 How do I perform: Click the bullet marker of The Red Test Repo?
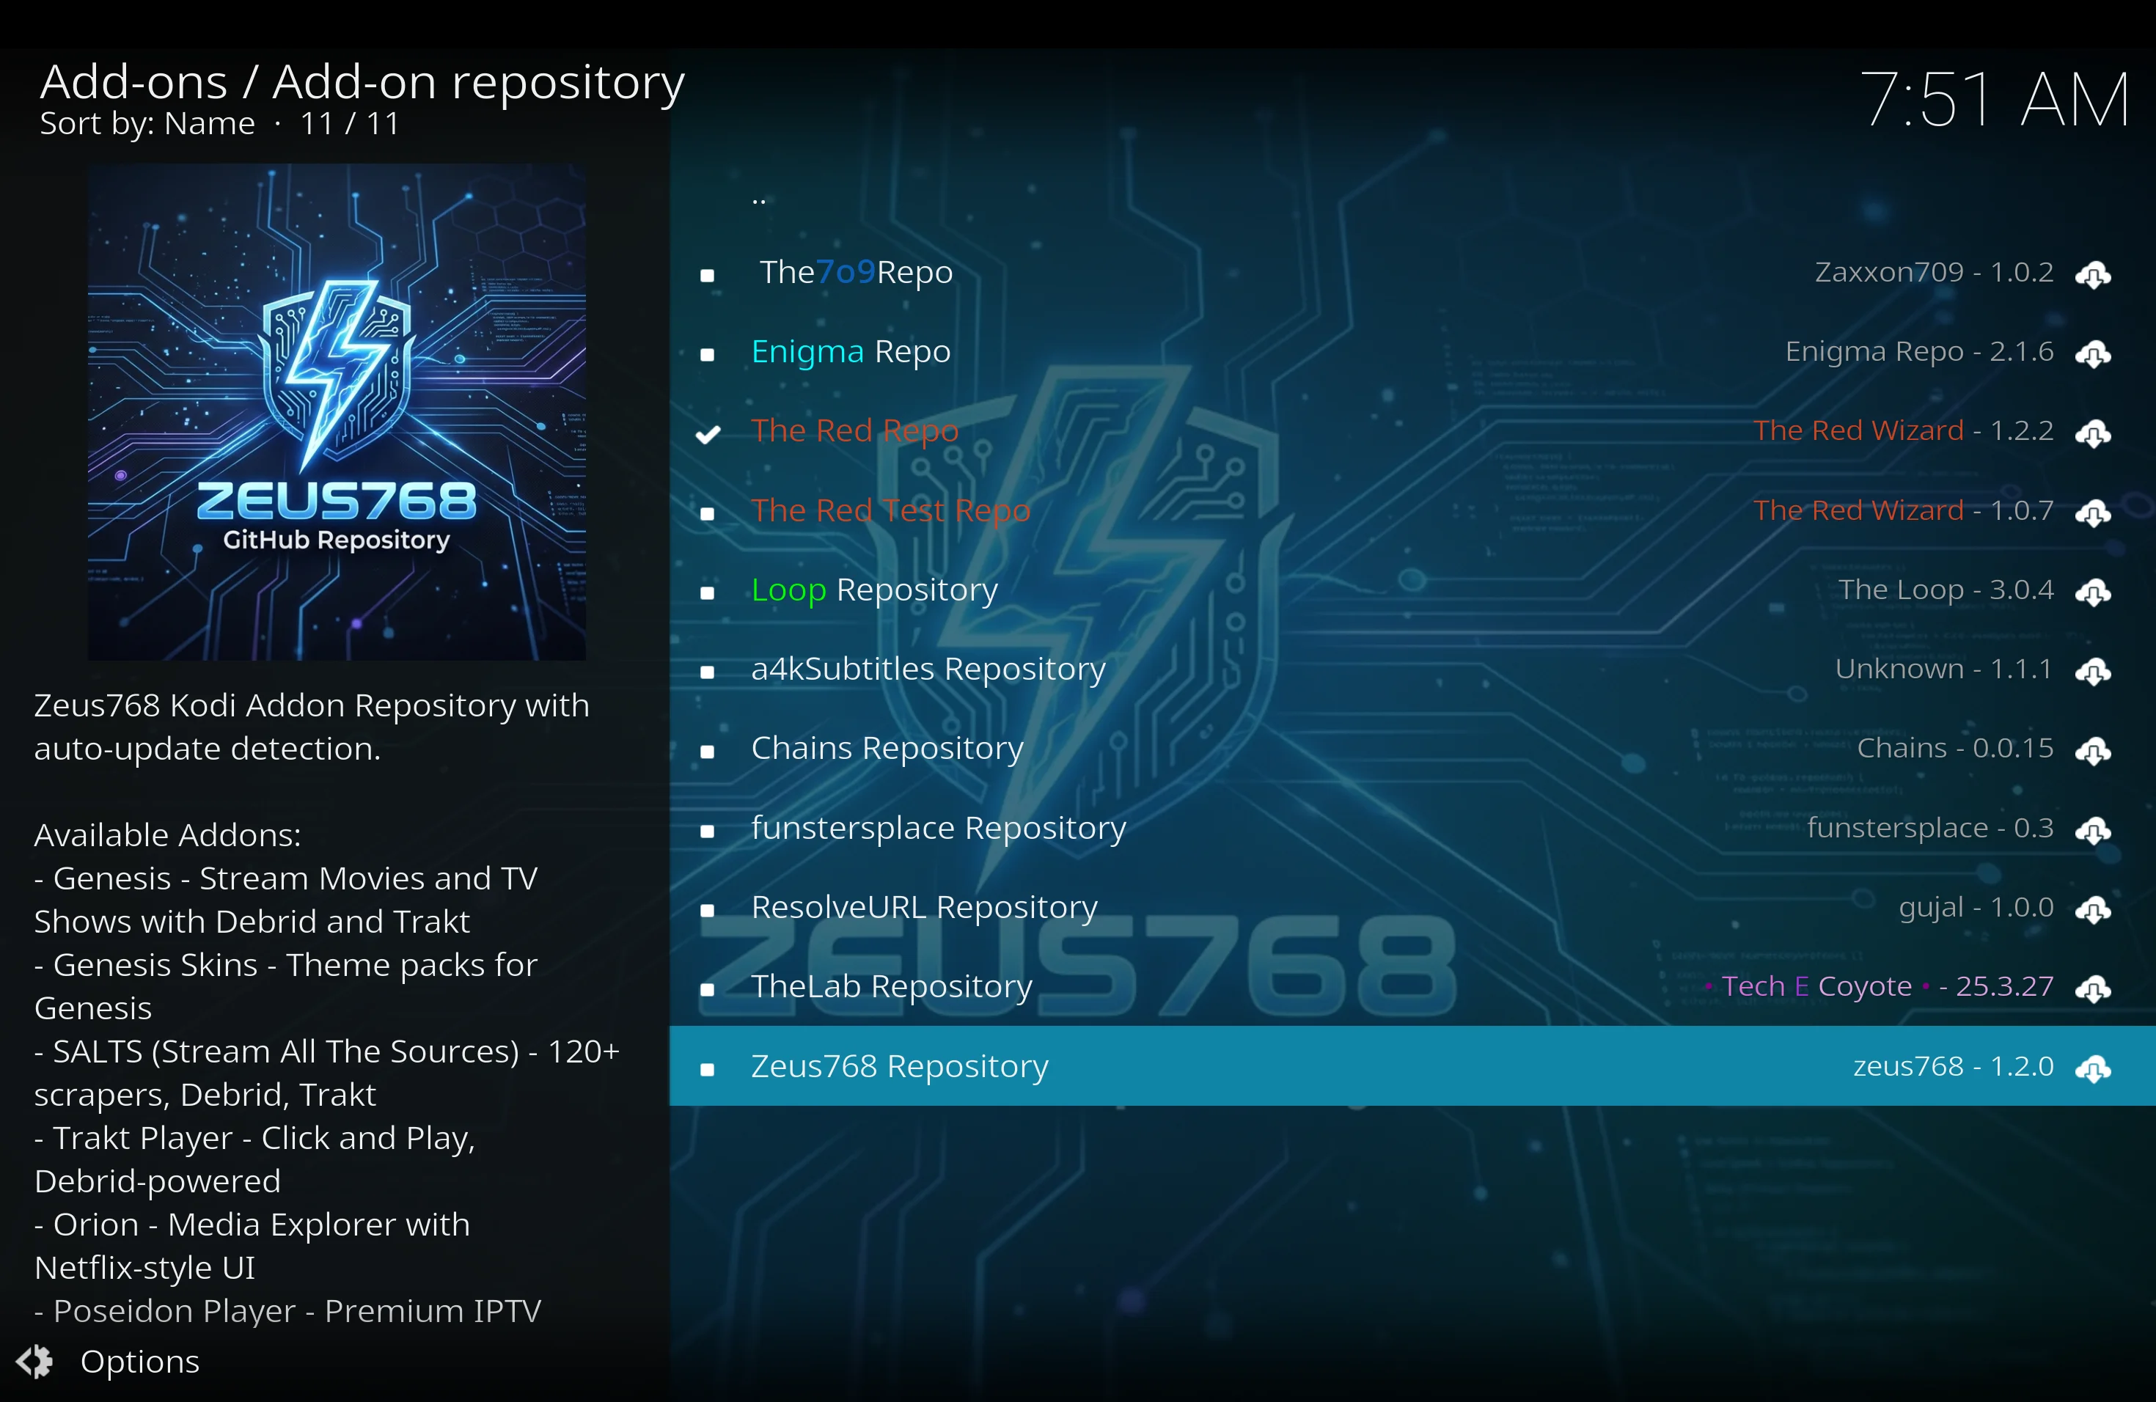[x=708, y=513]
